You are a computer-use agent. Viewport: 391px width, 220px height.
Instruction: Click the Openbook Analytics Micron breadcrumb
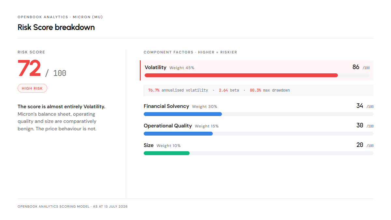pos(60,17)
